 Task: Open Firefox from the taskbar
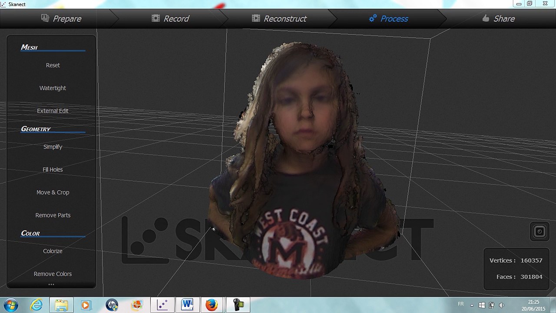click(212, 305)
